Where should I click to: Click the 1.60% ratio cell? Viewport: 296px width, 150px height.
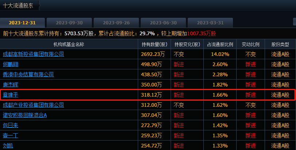click(x=220, y=115)
